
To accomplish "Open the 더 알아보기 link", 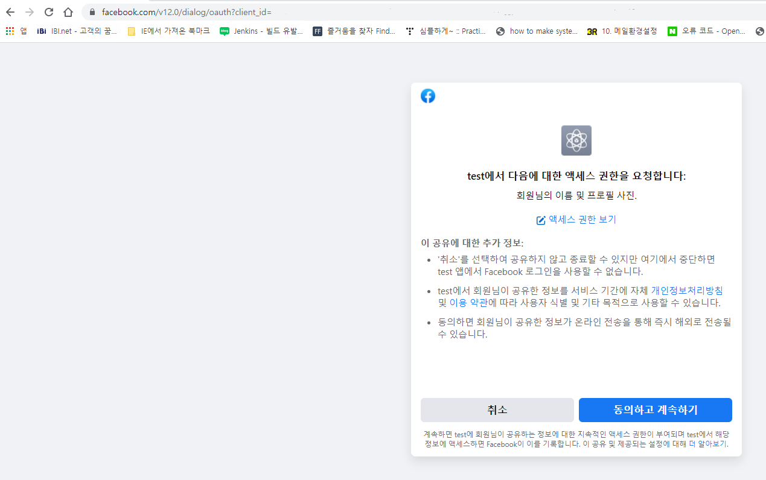I will coord(708,444).
